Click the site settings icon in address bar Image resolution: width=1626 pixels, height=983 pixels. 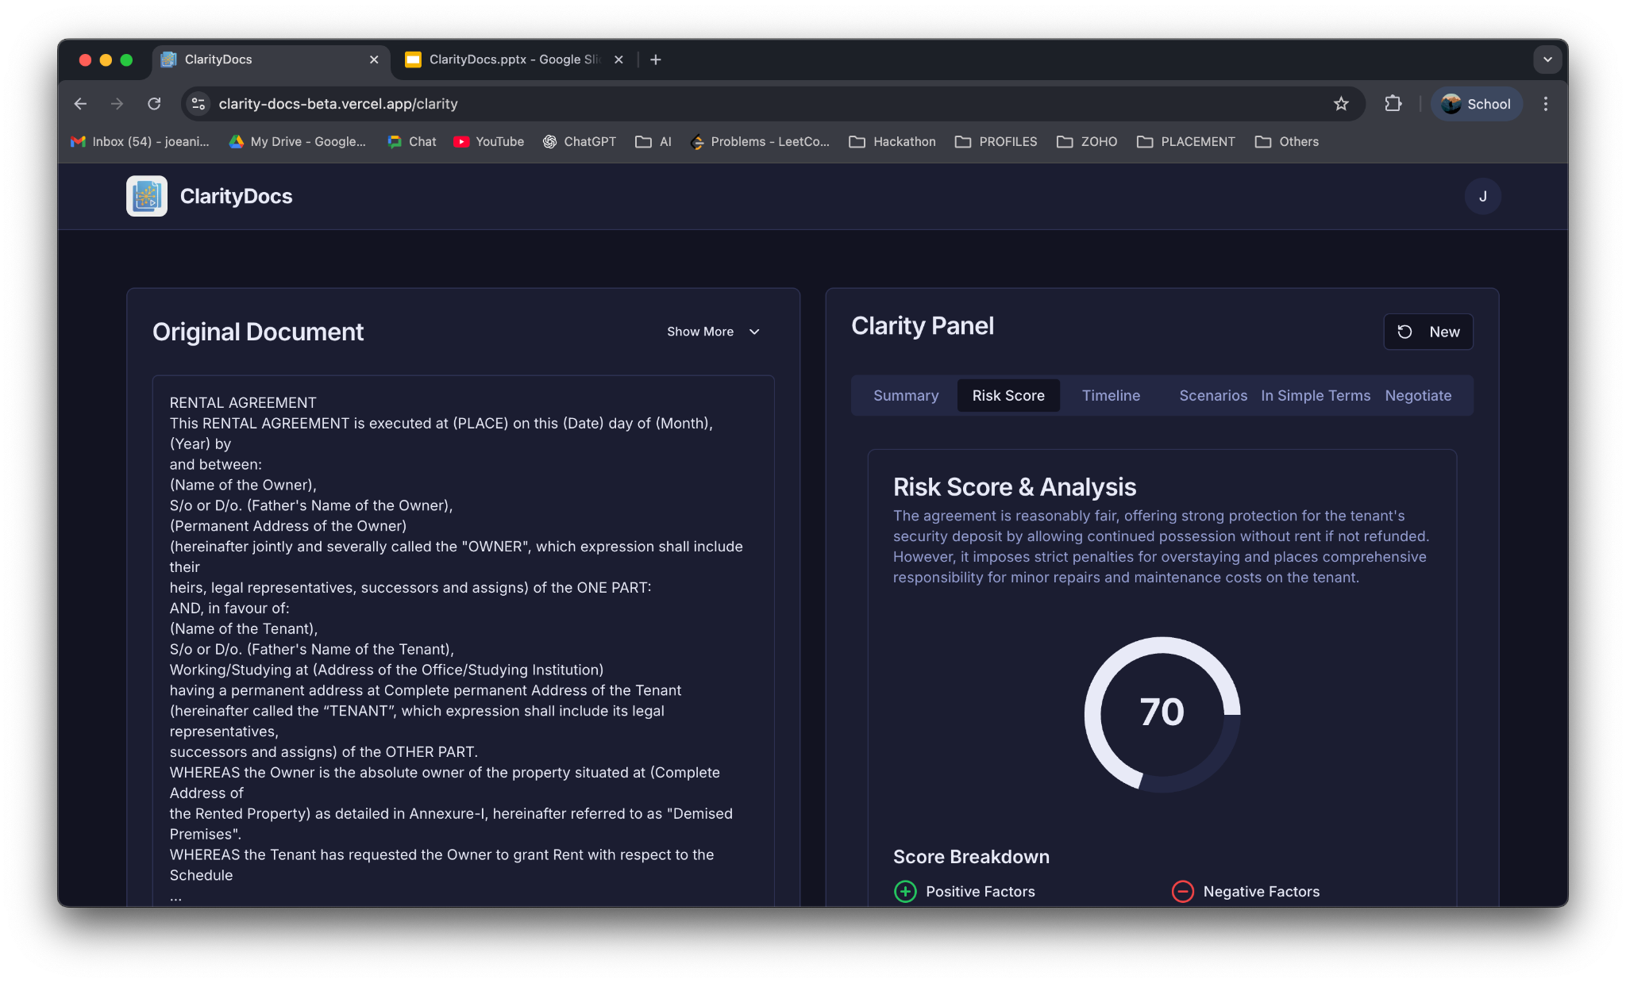coord(198,104)
